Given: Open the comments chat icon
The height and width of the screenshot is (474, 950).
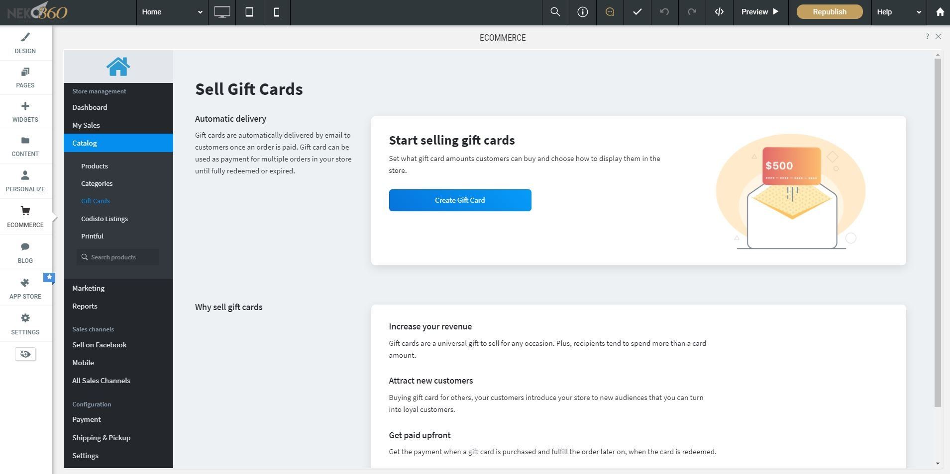Looking at the screenshot, I should tap(610, 12).
